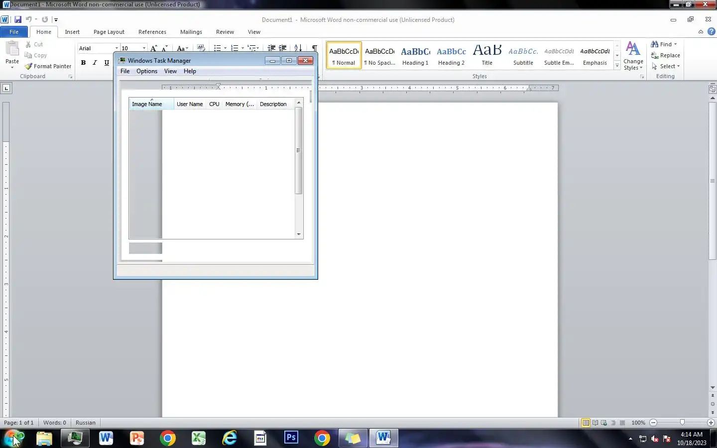Click the tab selector at ruler corner
Screen dimensions: 717x448
coord(6,88)
